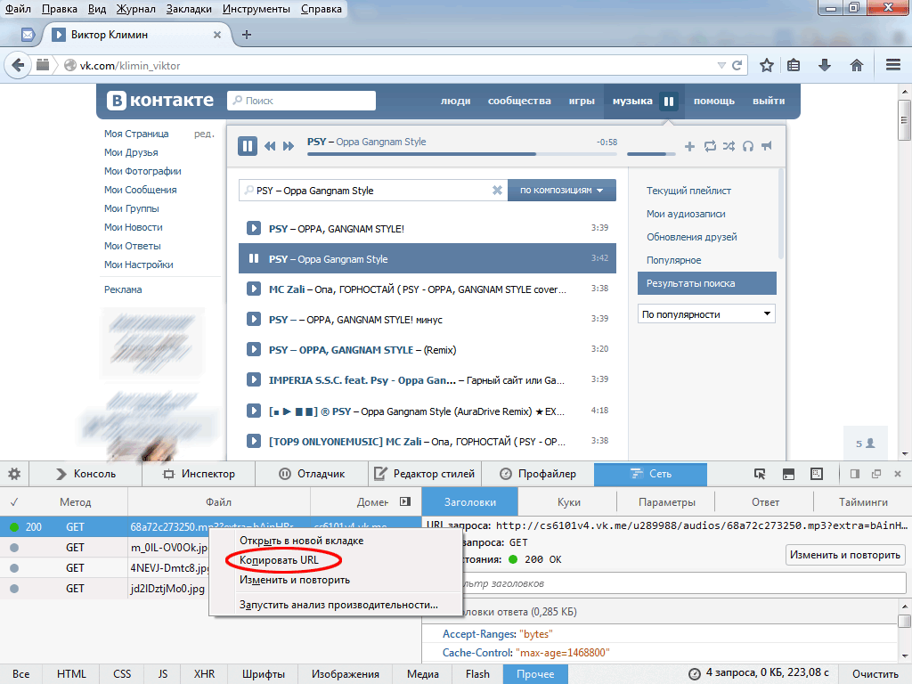Open the 'по композициям' search dropdown

click(562, 191)
